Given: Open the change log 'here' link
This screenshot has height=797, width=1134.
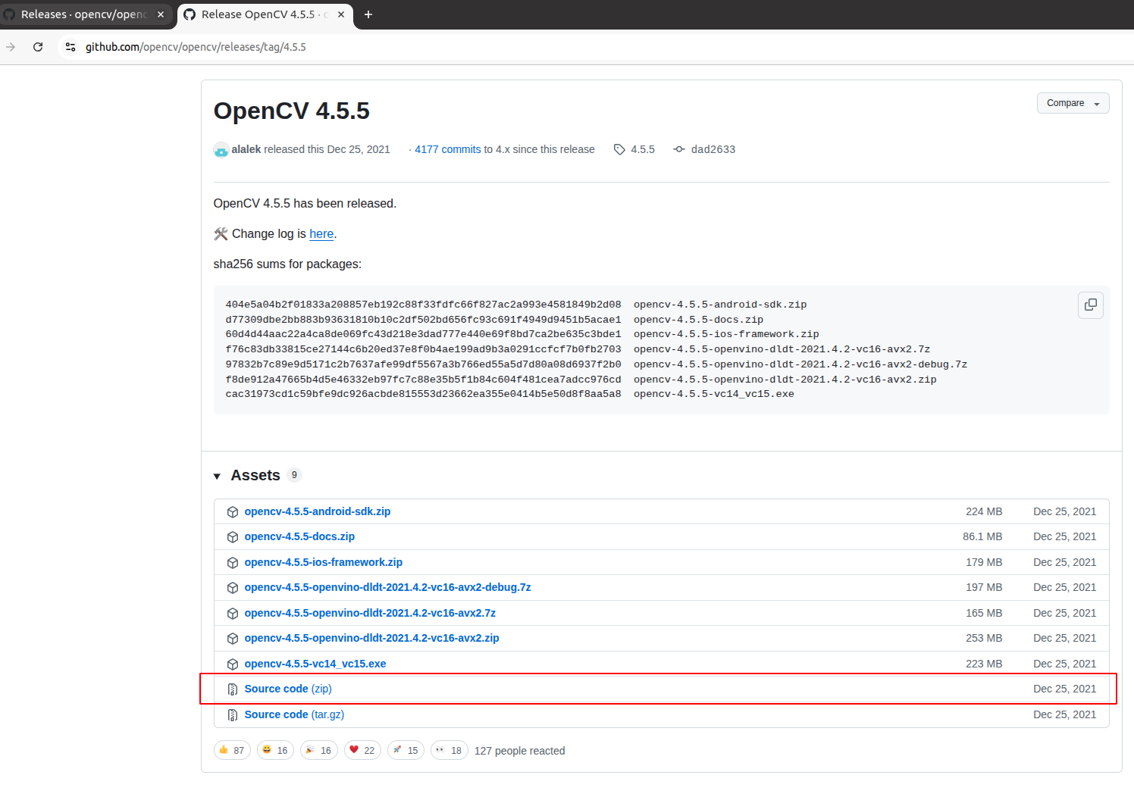Looking at the screenshot, I should tap(321, 233).
